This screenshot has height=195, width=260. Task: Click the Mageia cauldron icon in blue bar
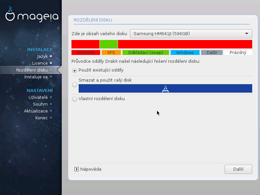[x=165, y=89]
